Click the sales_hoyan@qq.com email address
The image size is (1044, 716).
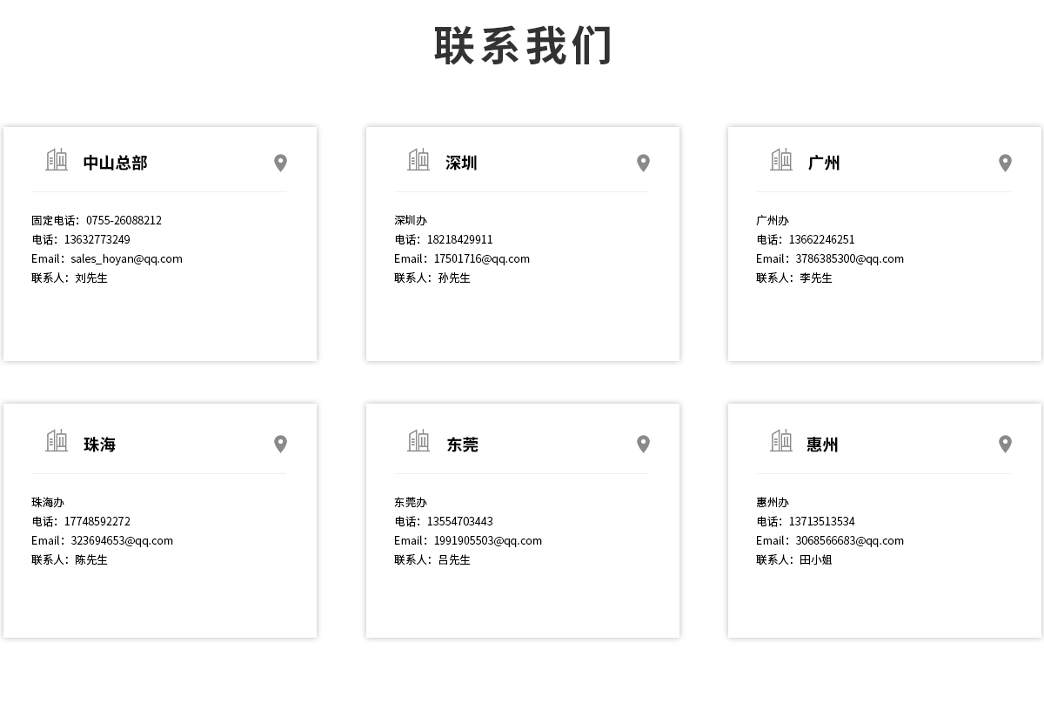(126, 258)
